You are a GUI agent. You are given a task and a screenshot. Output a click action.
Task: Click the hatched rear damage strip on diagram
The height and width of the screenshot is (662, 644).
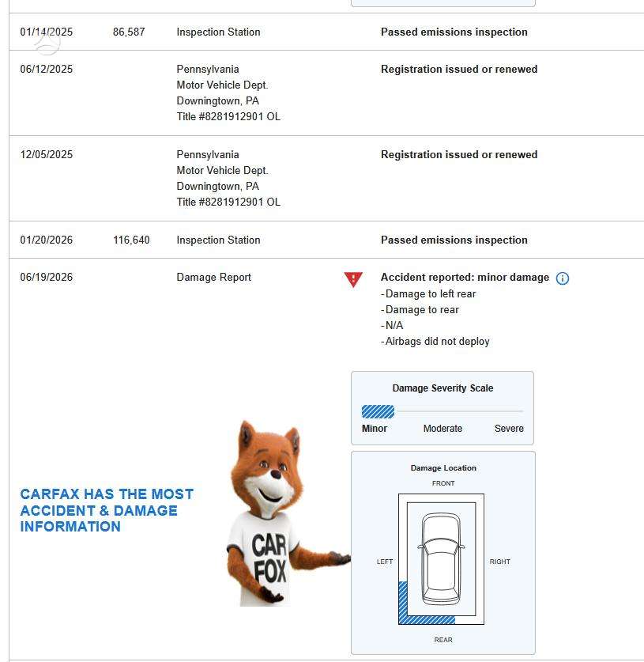coord(427,620)
